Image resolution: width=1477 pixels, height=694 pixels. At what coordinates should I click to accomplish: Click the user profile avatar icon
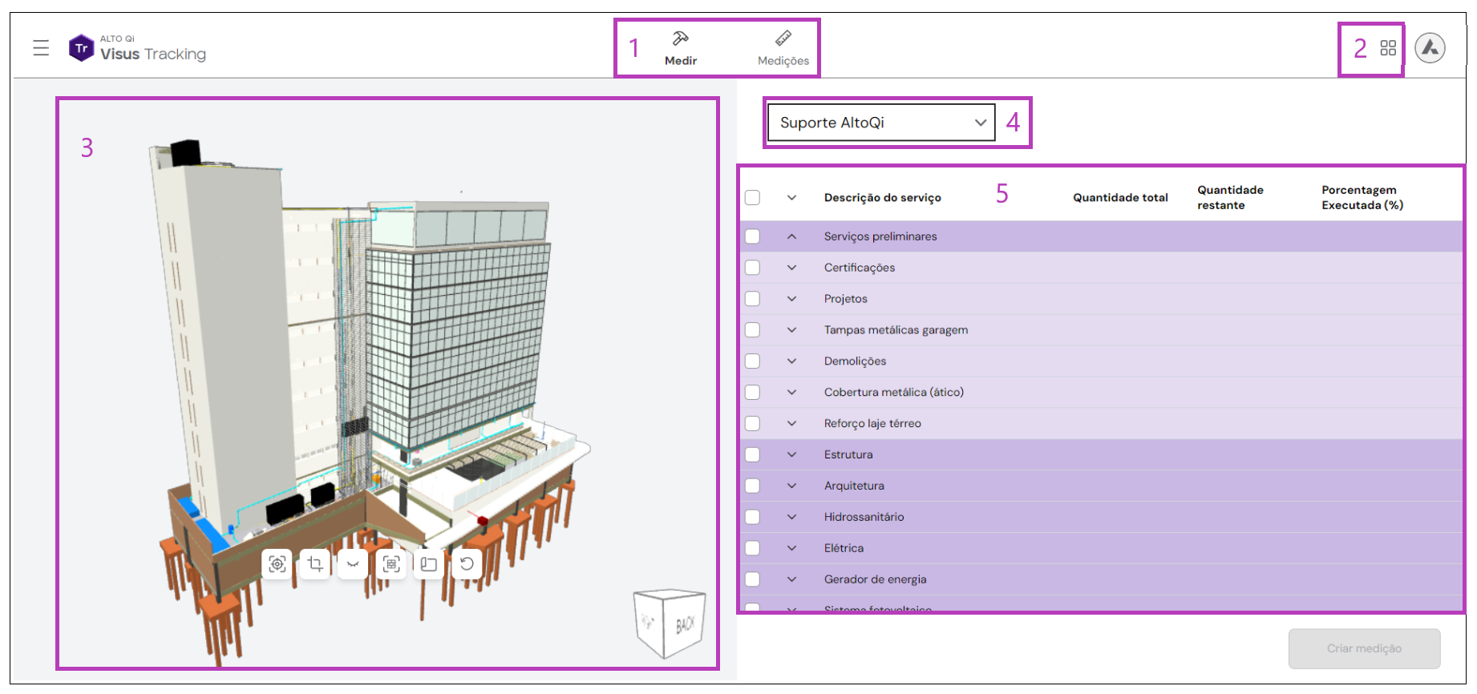click(1430, 48)
